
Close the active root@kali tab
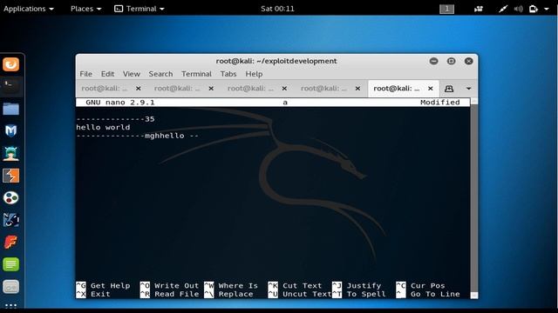[x=431, y=89]
